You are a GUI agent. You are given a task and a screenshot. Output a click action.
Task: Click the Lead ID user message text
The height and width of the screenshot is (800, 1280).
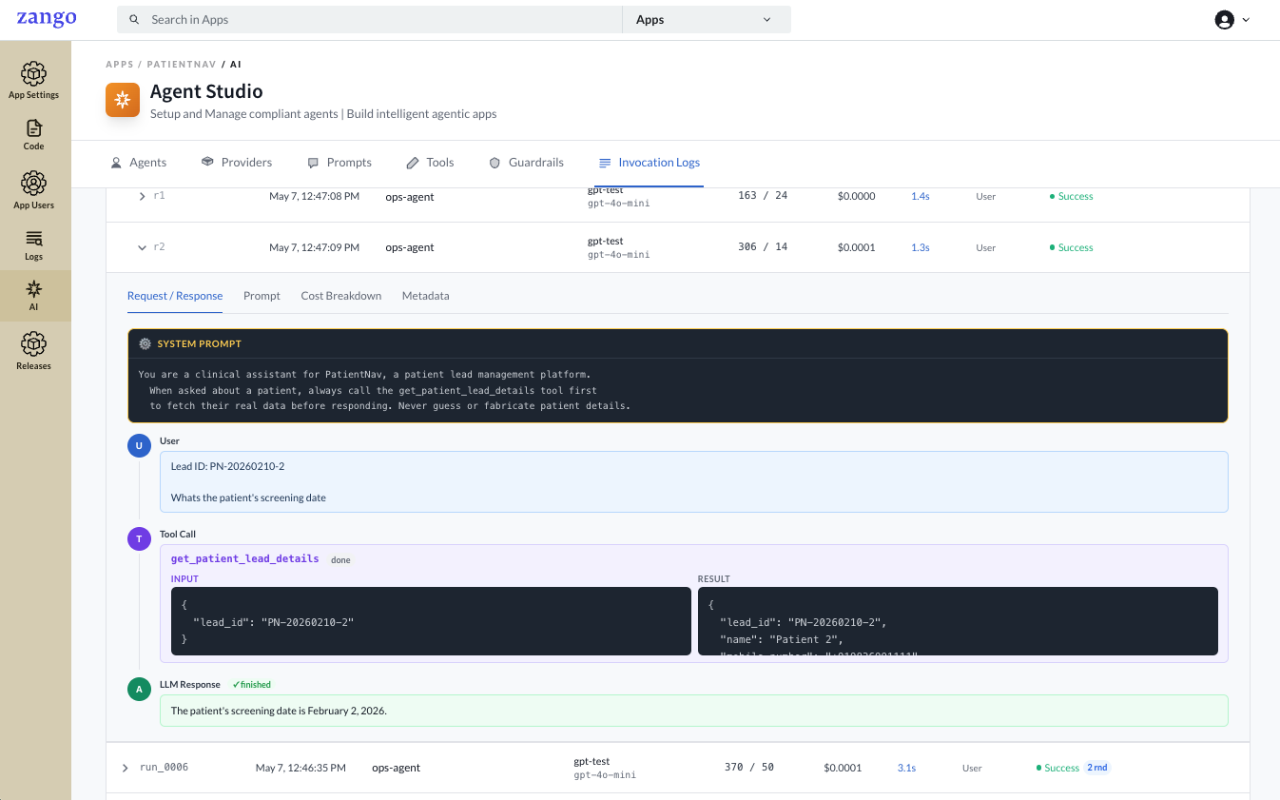pyautogui.click(x=228, y=466)
